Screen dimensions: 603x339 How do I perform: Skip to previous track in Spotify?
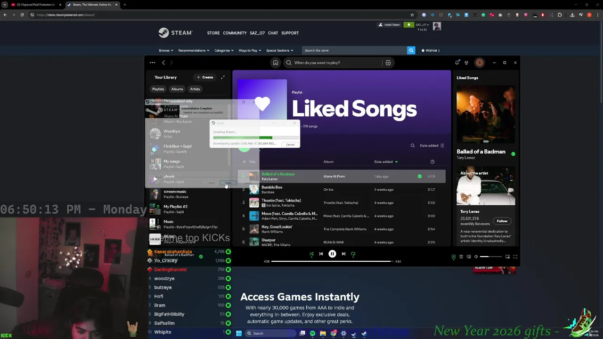[321, 254]
